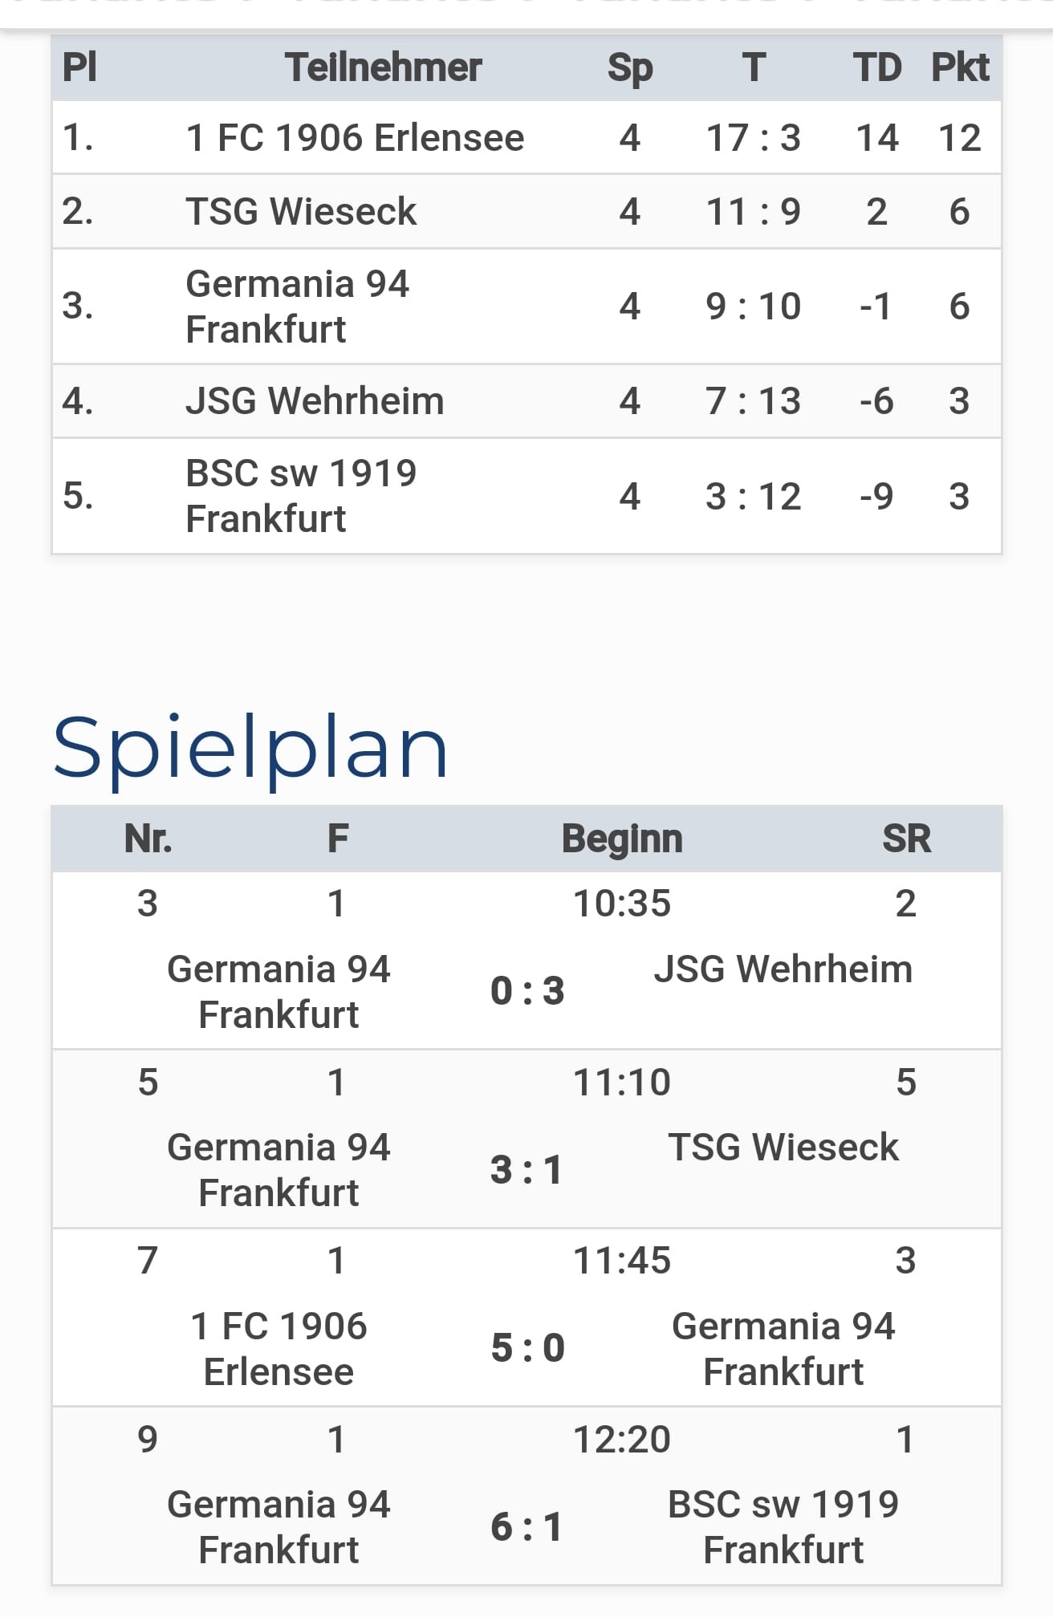Open the 0 : 3 match result

[x=527, y=991]
